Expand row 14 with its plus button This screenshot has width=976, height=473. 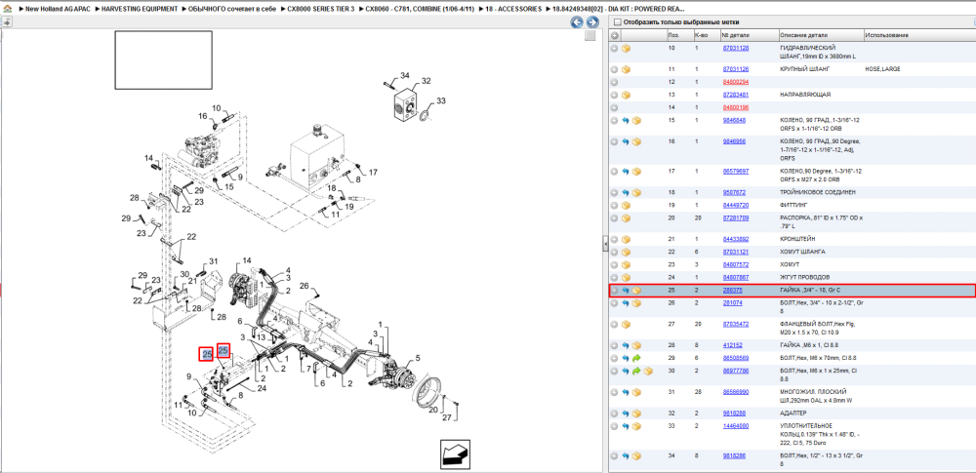pos(614,107)
